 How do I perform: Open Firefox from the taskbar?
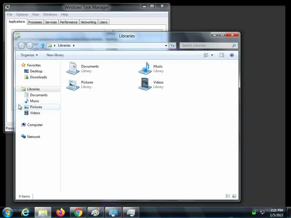[x=61, y=212]
